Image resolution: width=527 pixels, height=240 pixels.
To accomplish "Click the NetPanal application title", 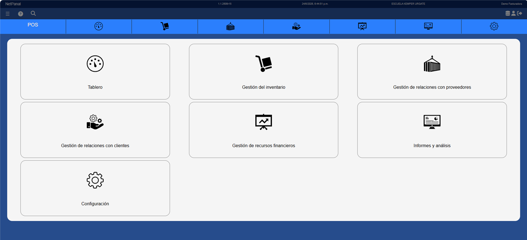I will point(13,4).
